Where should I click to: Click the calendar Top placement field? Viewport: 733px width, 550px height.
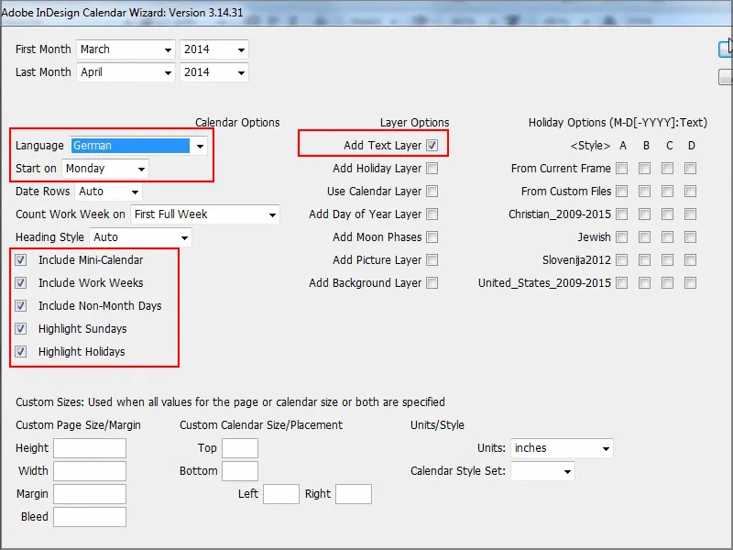[x=240, y=448]
